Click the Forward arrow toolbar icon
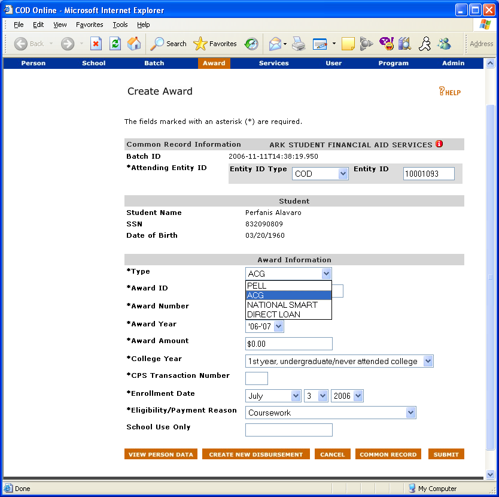 [68, 44]
